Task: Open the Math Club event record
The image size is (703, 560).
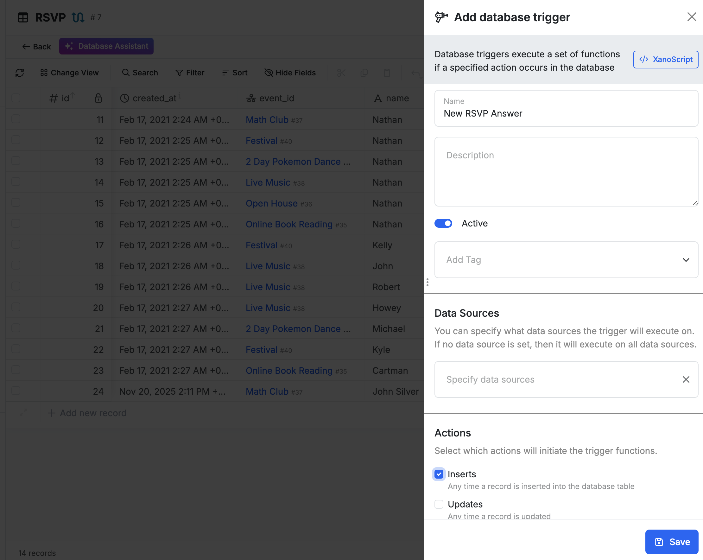Action: point(267,120)
